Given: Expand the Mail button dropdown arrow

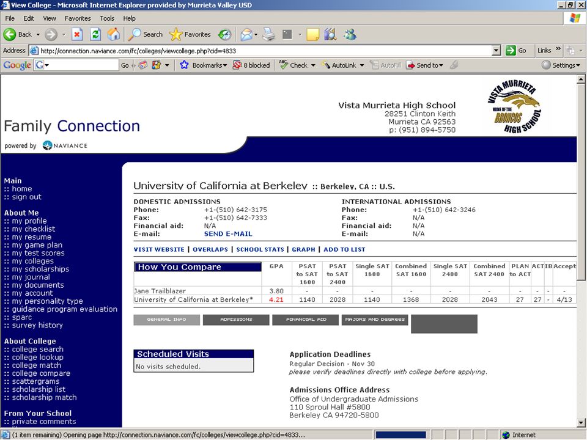Looking at the screenshot, I should tap(256, 35).
